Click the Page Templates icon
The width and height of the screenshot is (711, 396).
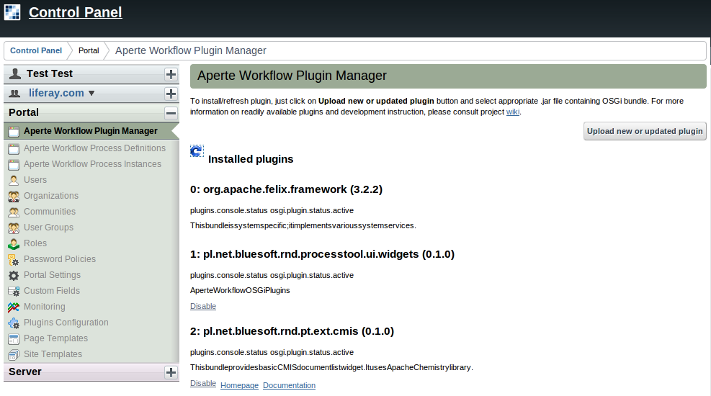point(14,339)
